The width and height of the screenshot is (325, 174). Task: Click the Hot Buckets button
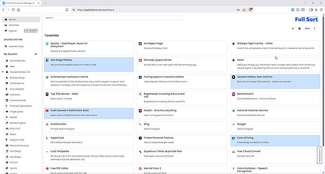point(31,31)
